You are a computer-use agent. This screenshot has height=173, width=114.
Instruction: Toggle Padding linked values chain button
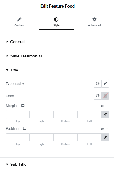pos(105,137)
